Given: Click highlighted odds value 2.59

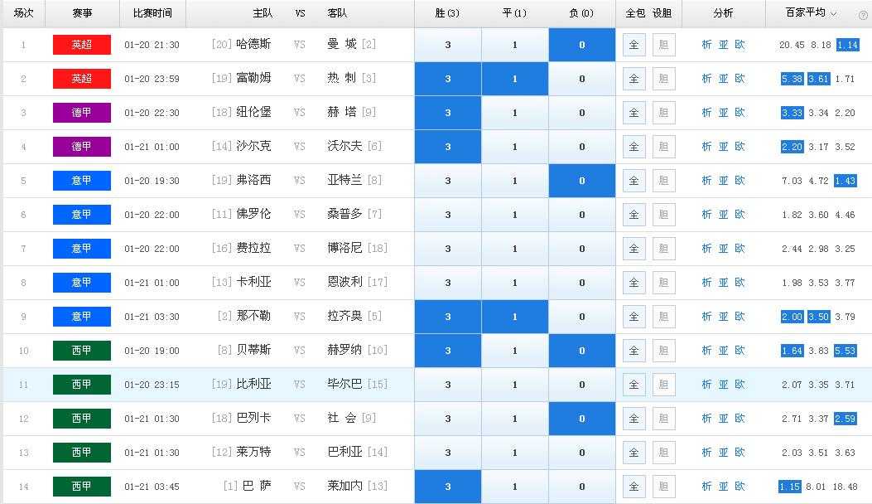Looking at the screenshot, I should [x=845, y=419].
